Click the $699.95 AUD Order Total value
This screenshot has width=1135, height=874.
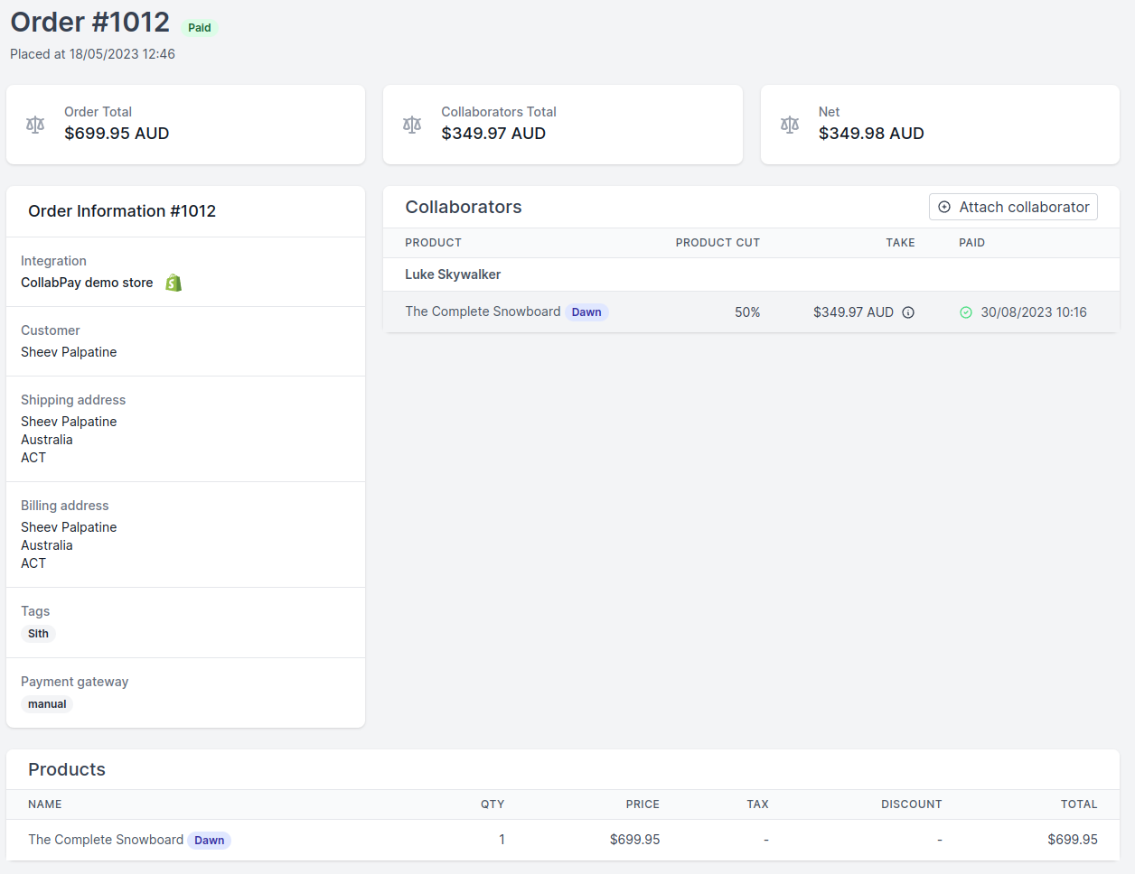coord(117,134)
